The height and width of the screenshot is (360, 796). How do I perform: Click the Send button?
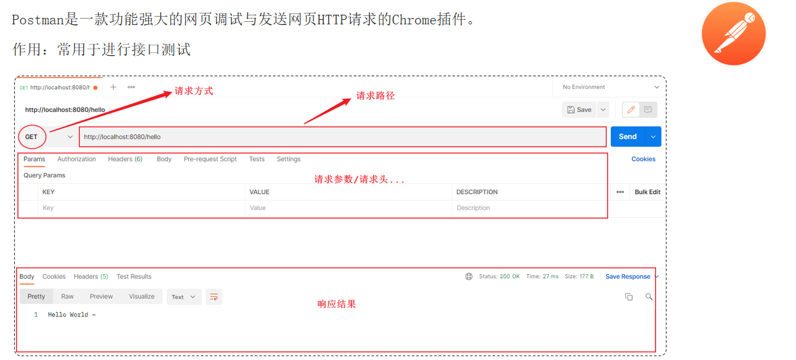pos(627,136)
